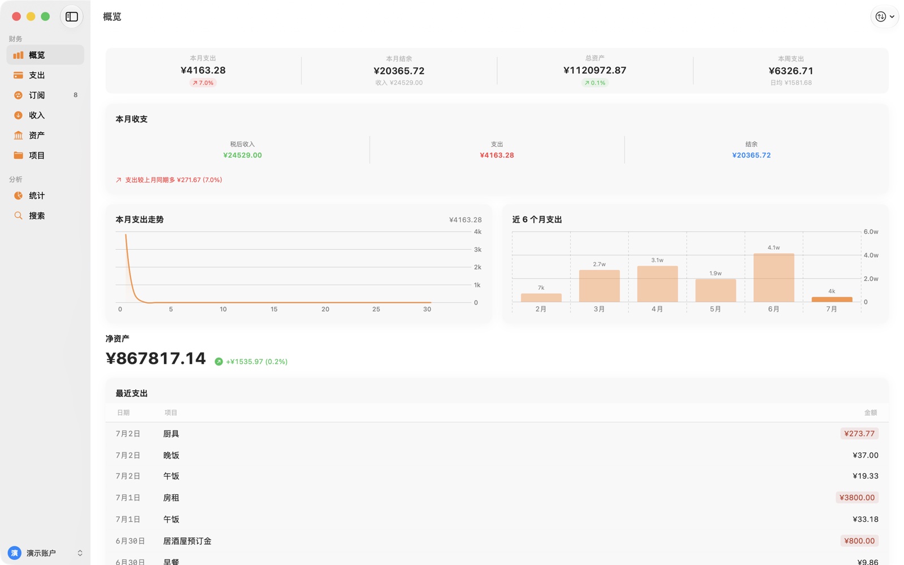Click the 项目 column header in 最近支出
Screen dimensions: 904x565
[x=171, y=412]
